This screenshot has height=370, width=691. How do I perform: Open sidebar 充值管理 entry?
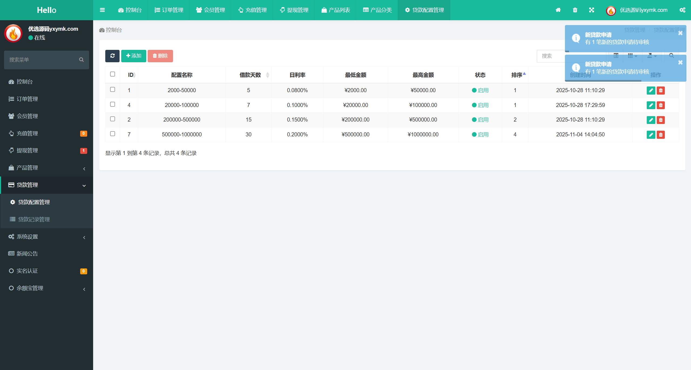coord(46,134)
